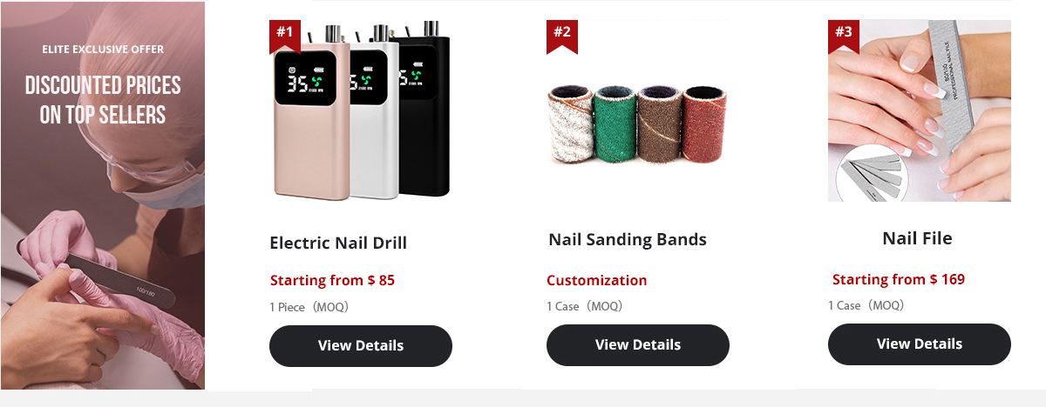Click the #2 red ranking ribbon badge
1046x407 pixels.
pos(562,36)
